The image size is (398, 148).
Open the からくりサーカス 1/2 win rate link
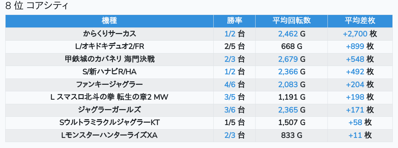(x=230, y=34)
